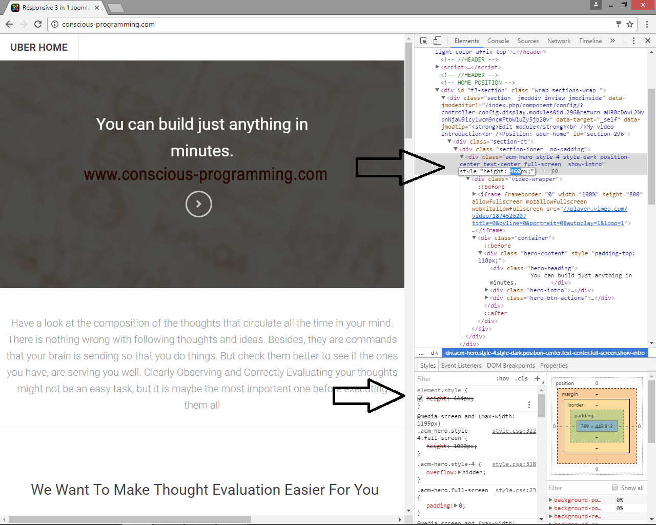Bookmark this page with the star icon

tap(630, 24)
